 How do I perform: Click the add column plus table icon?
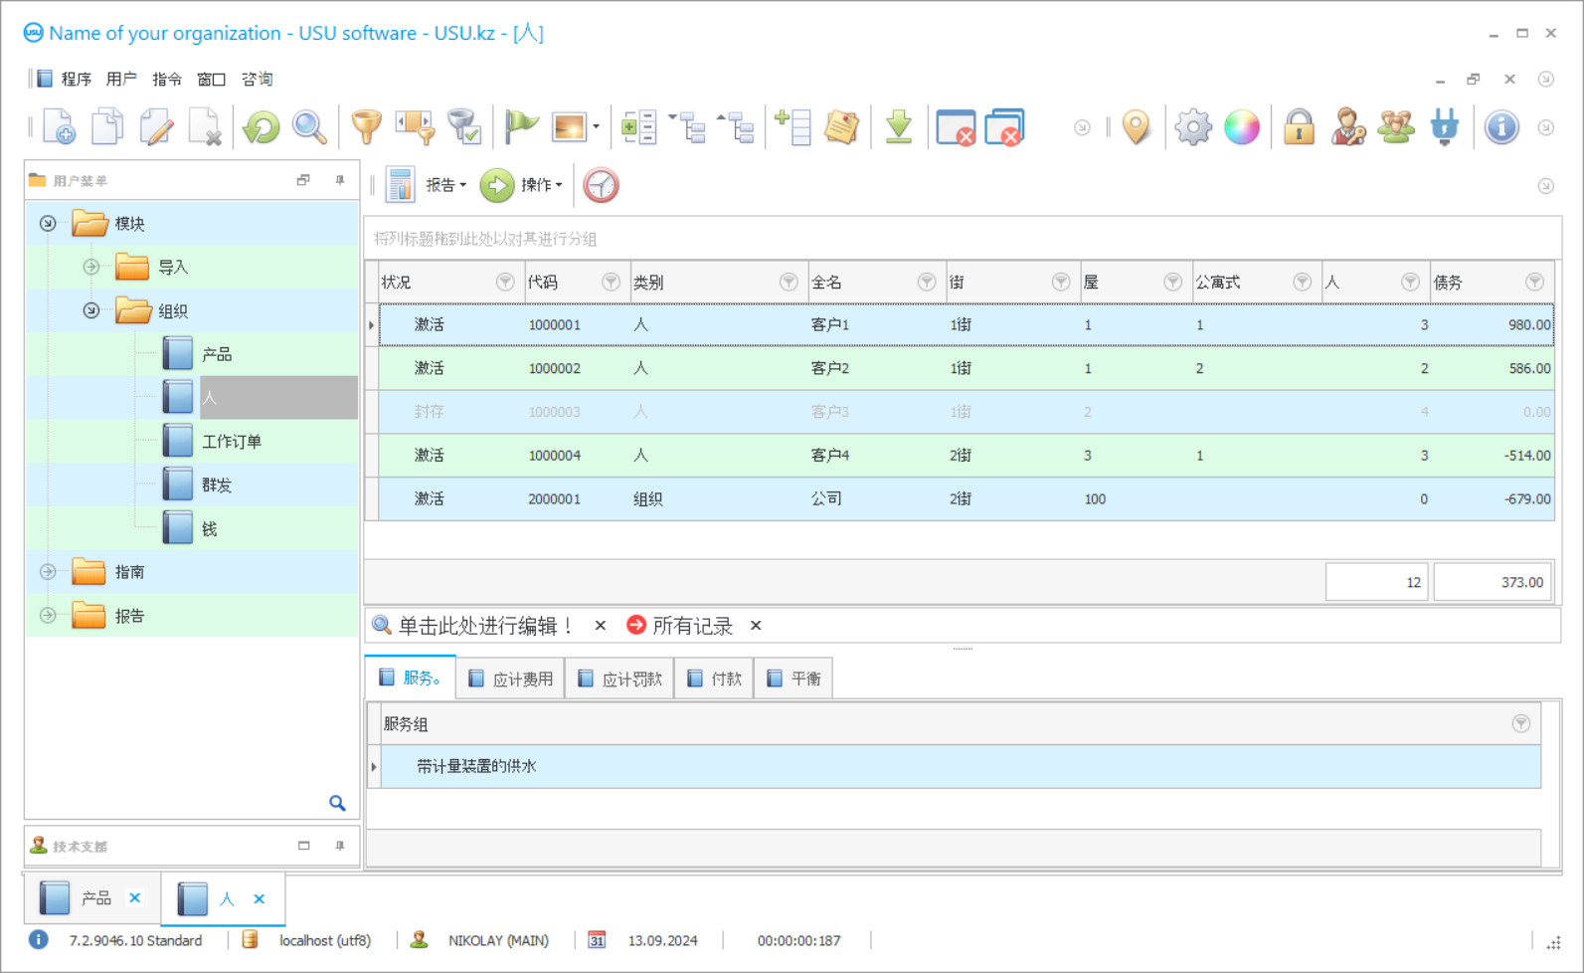coord(792,127)
